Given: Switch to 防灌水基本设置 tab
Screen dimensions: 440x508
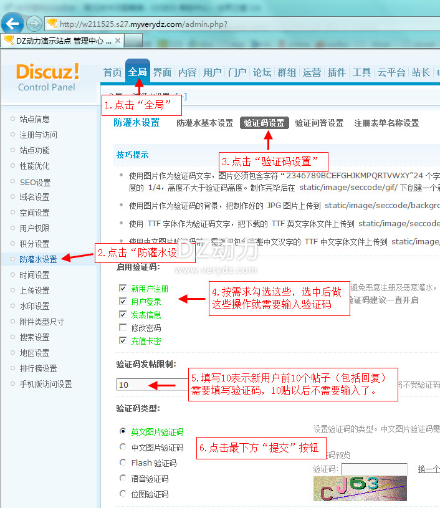Looking at the screenshot, I should coord(205,123).
